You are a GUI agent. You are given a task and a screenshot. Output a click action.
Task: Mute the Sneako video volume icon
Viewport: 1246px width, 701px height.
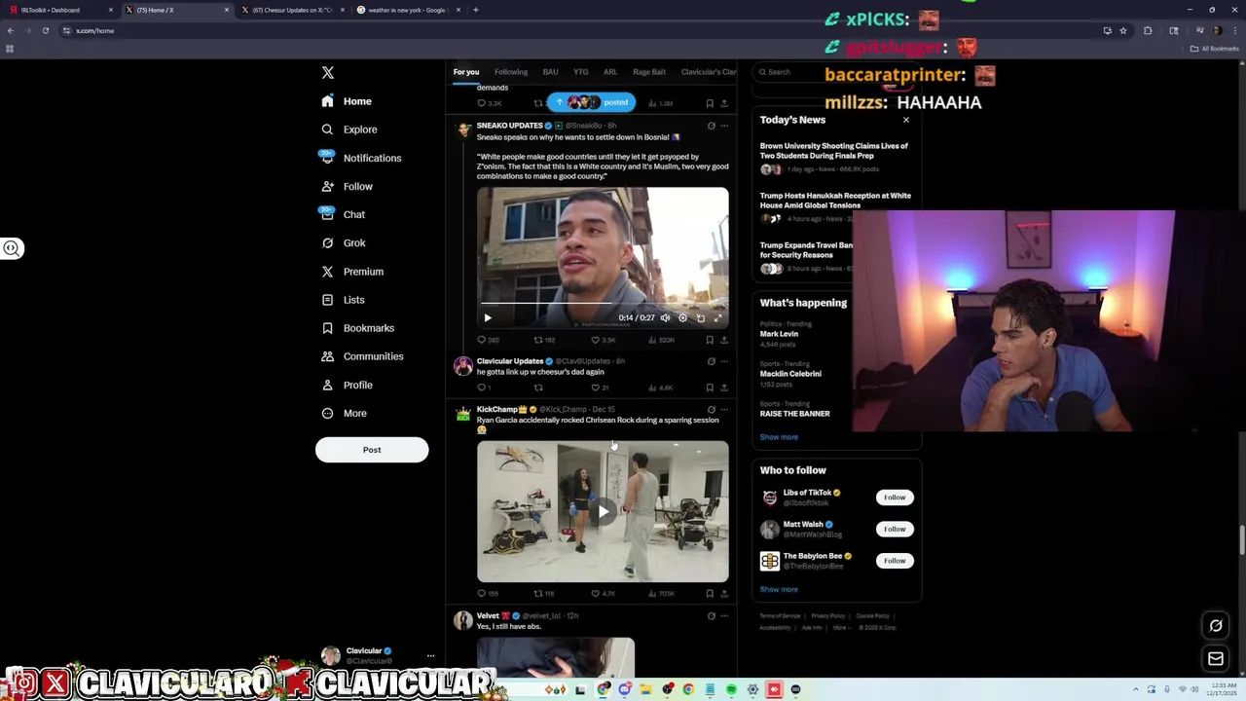[666, 318]
